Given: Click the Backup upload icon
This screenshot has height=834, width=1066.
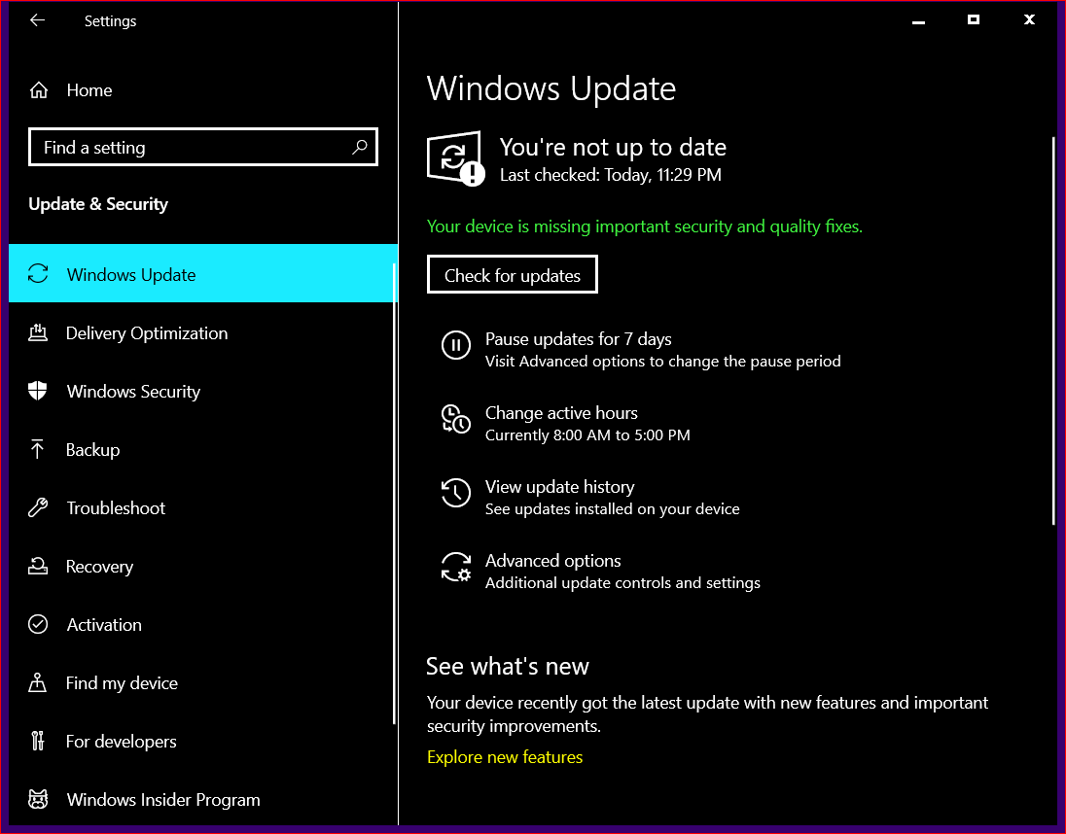Looking at the screenshot, I should point(37,449).
